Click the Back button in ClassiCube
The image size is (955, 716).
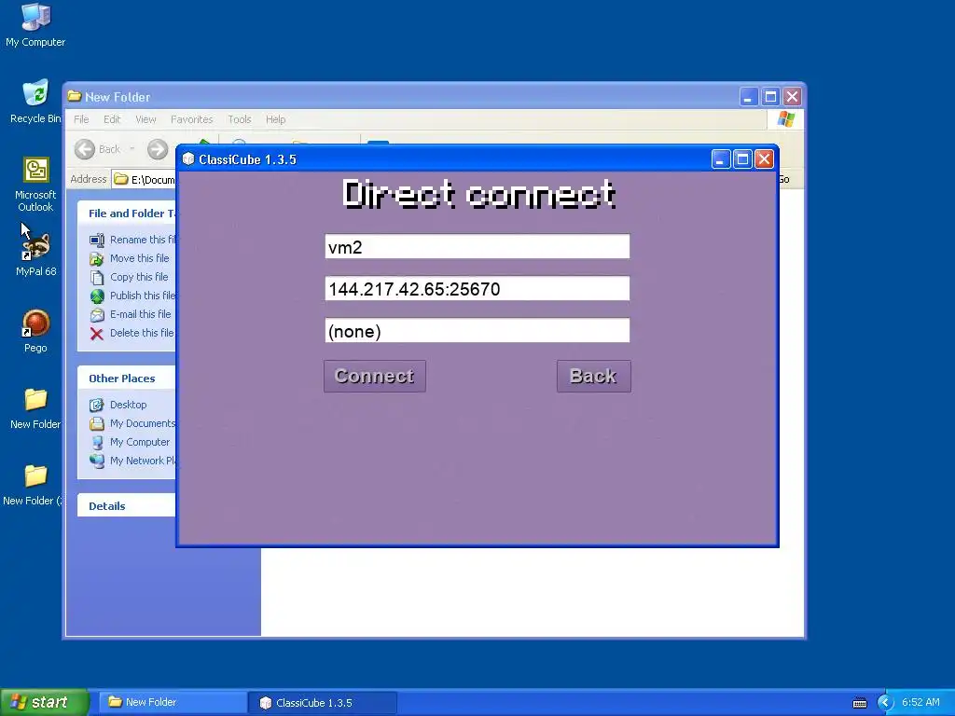pyautogui.click(x=593, y=377)
